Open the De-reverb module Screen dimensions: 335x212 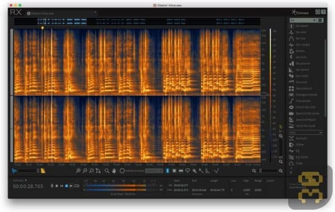click(299, 70)
